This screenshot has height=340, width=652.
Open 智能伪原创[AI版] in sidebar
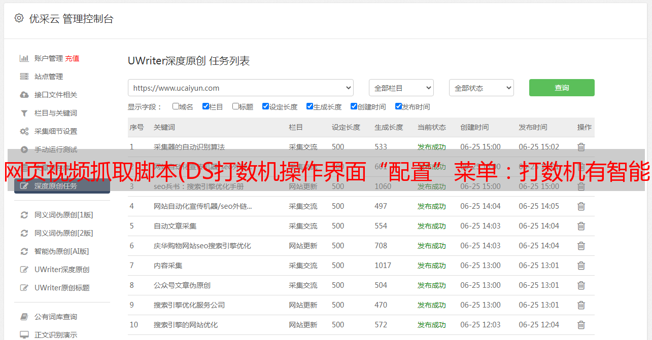(x=61, y=251)
